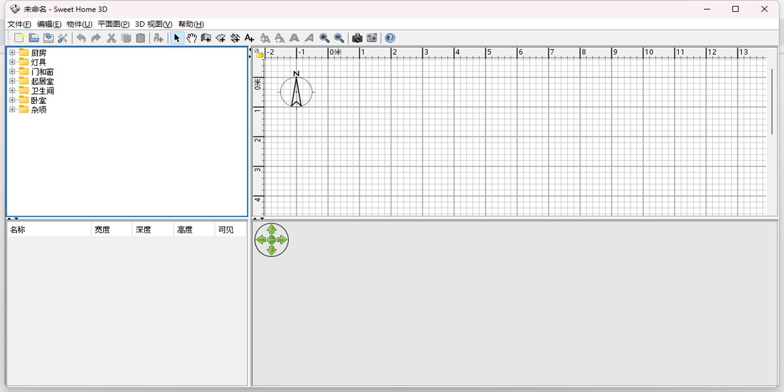This screenshot has height=392, width=784.
Task: Open an existing home file
Action: click(x=33, y=38)
